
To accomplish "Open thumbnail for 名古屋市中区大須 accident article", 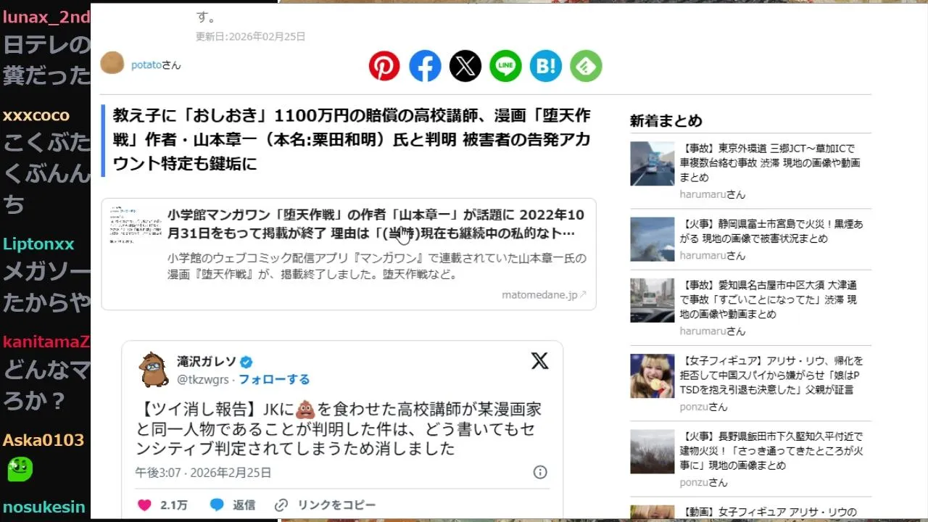I will point(652,300).
